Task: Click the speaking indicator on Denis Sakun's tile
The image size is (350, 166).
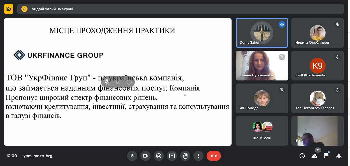Action: click(x=282, y=24)
